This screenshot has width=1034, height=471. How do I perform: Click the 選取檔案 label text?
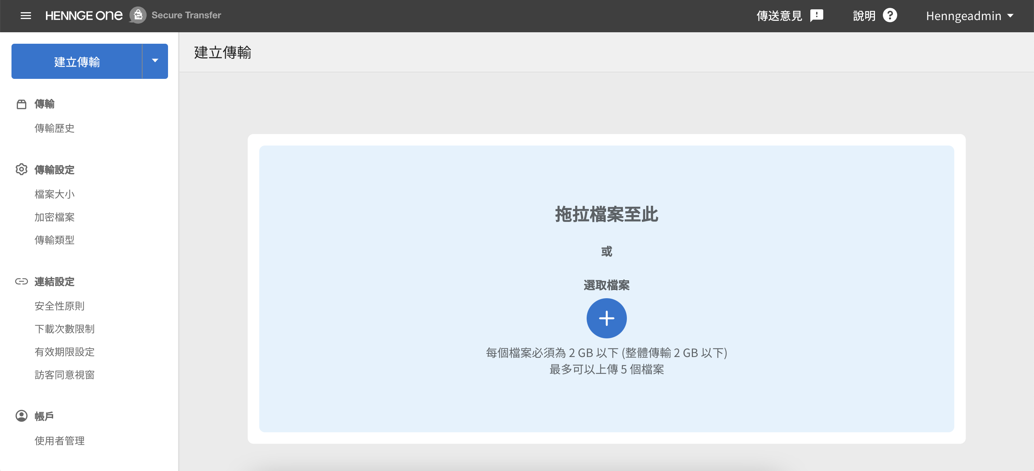[606, 285]
